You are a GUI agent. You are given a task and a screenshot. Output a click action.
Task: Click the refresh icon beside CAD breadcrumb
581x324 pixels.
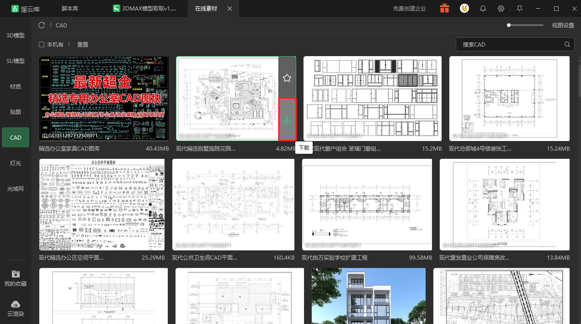(42, 26)
